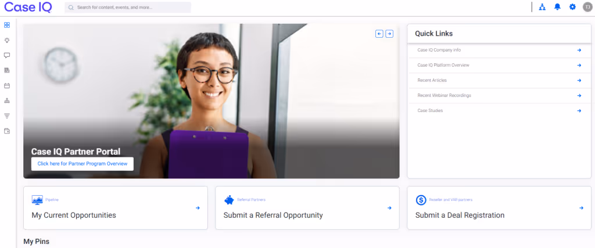
Task: Click arrow next to Case Studies
Action: [579, 111]
